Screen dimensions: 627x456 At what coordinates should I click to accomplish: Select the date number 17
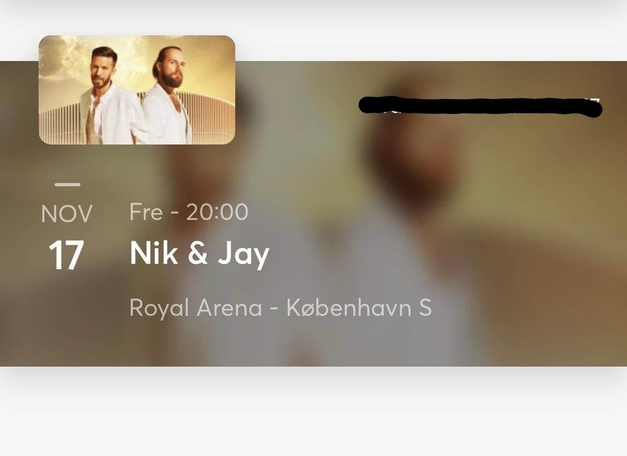pos(66,255)
